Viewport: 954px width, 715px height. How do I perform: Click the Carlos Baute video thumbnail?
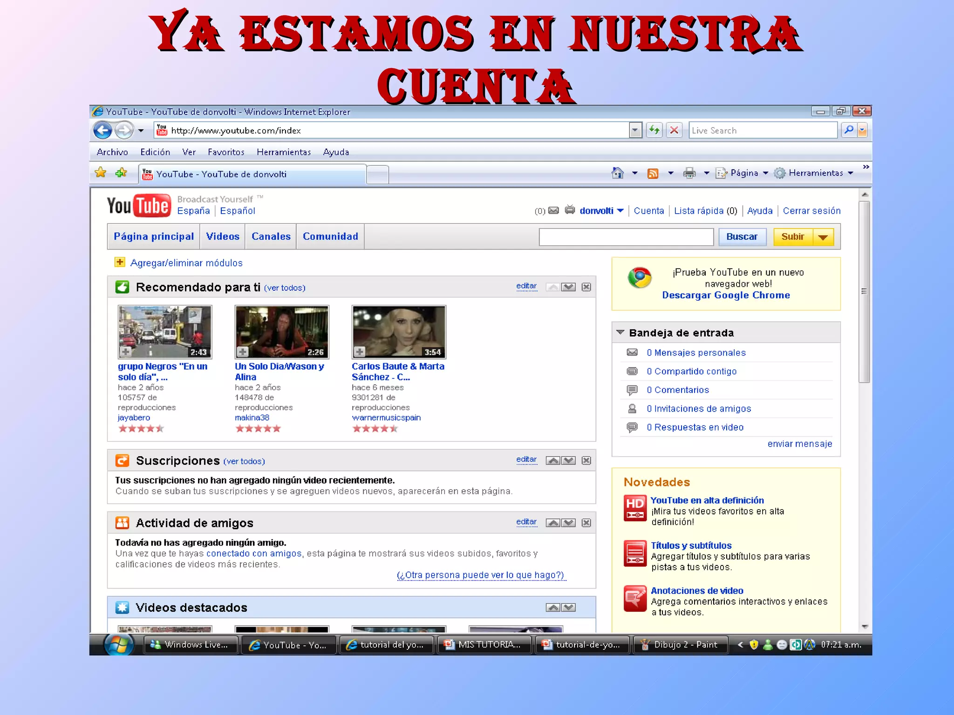coord(399,332)
